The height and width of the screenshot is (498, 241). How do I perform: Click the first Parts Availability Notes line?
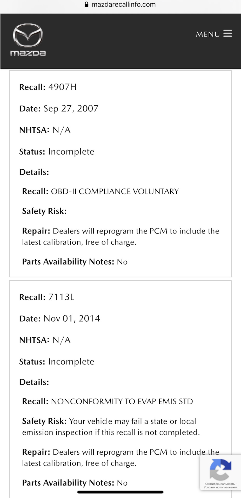tap(75, 262)
